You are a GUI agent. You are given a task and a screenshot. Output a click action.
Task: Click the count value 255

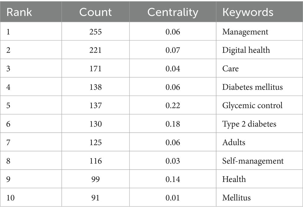click(96, 32)
